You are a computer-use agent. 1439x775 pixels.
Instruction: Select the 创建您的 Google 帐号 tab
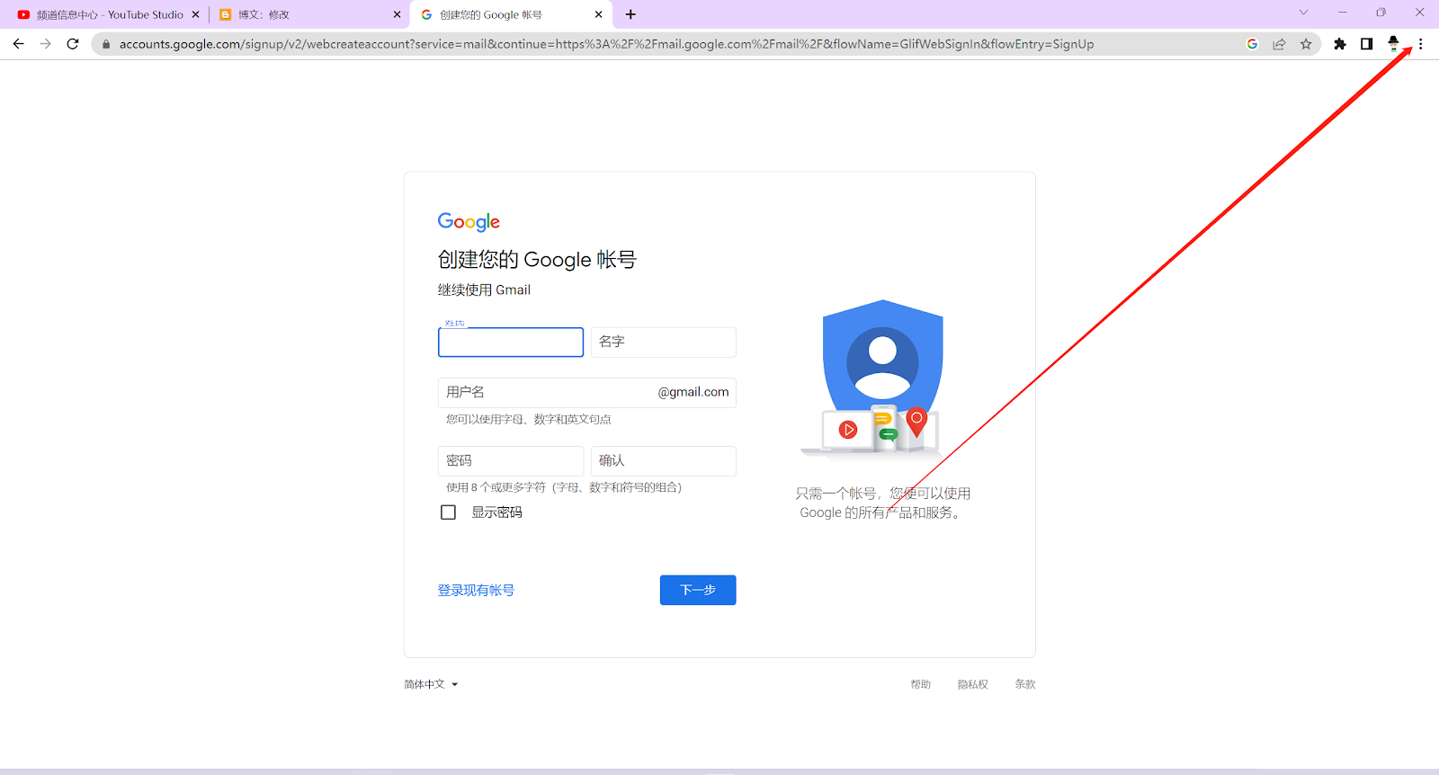[511, 14]
